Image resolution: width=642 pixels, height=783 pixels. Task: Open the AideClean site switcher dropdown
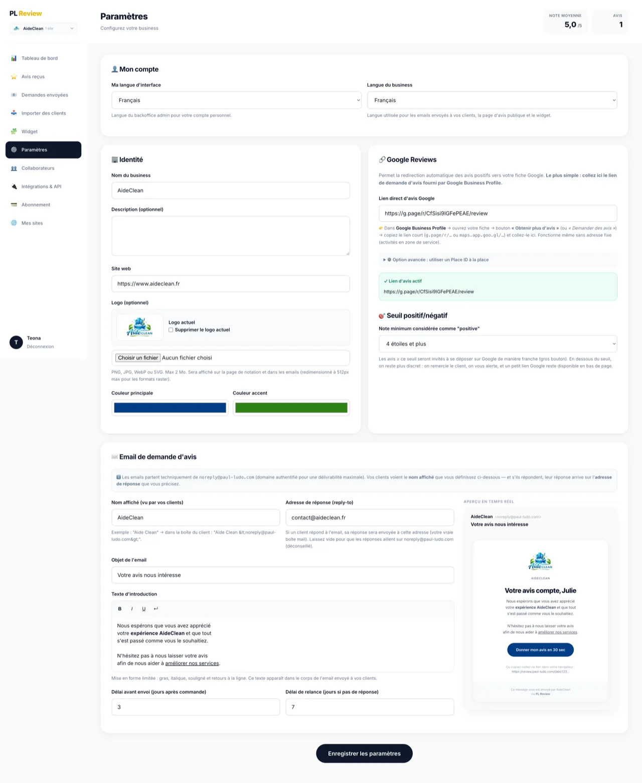[43, 29]
